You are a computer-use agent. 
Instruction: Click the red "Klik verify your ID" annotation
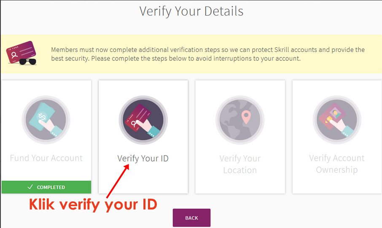(93, 205)
